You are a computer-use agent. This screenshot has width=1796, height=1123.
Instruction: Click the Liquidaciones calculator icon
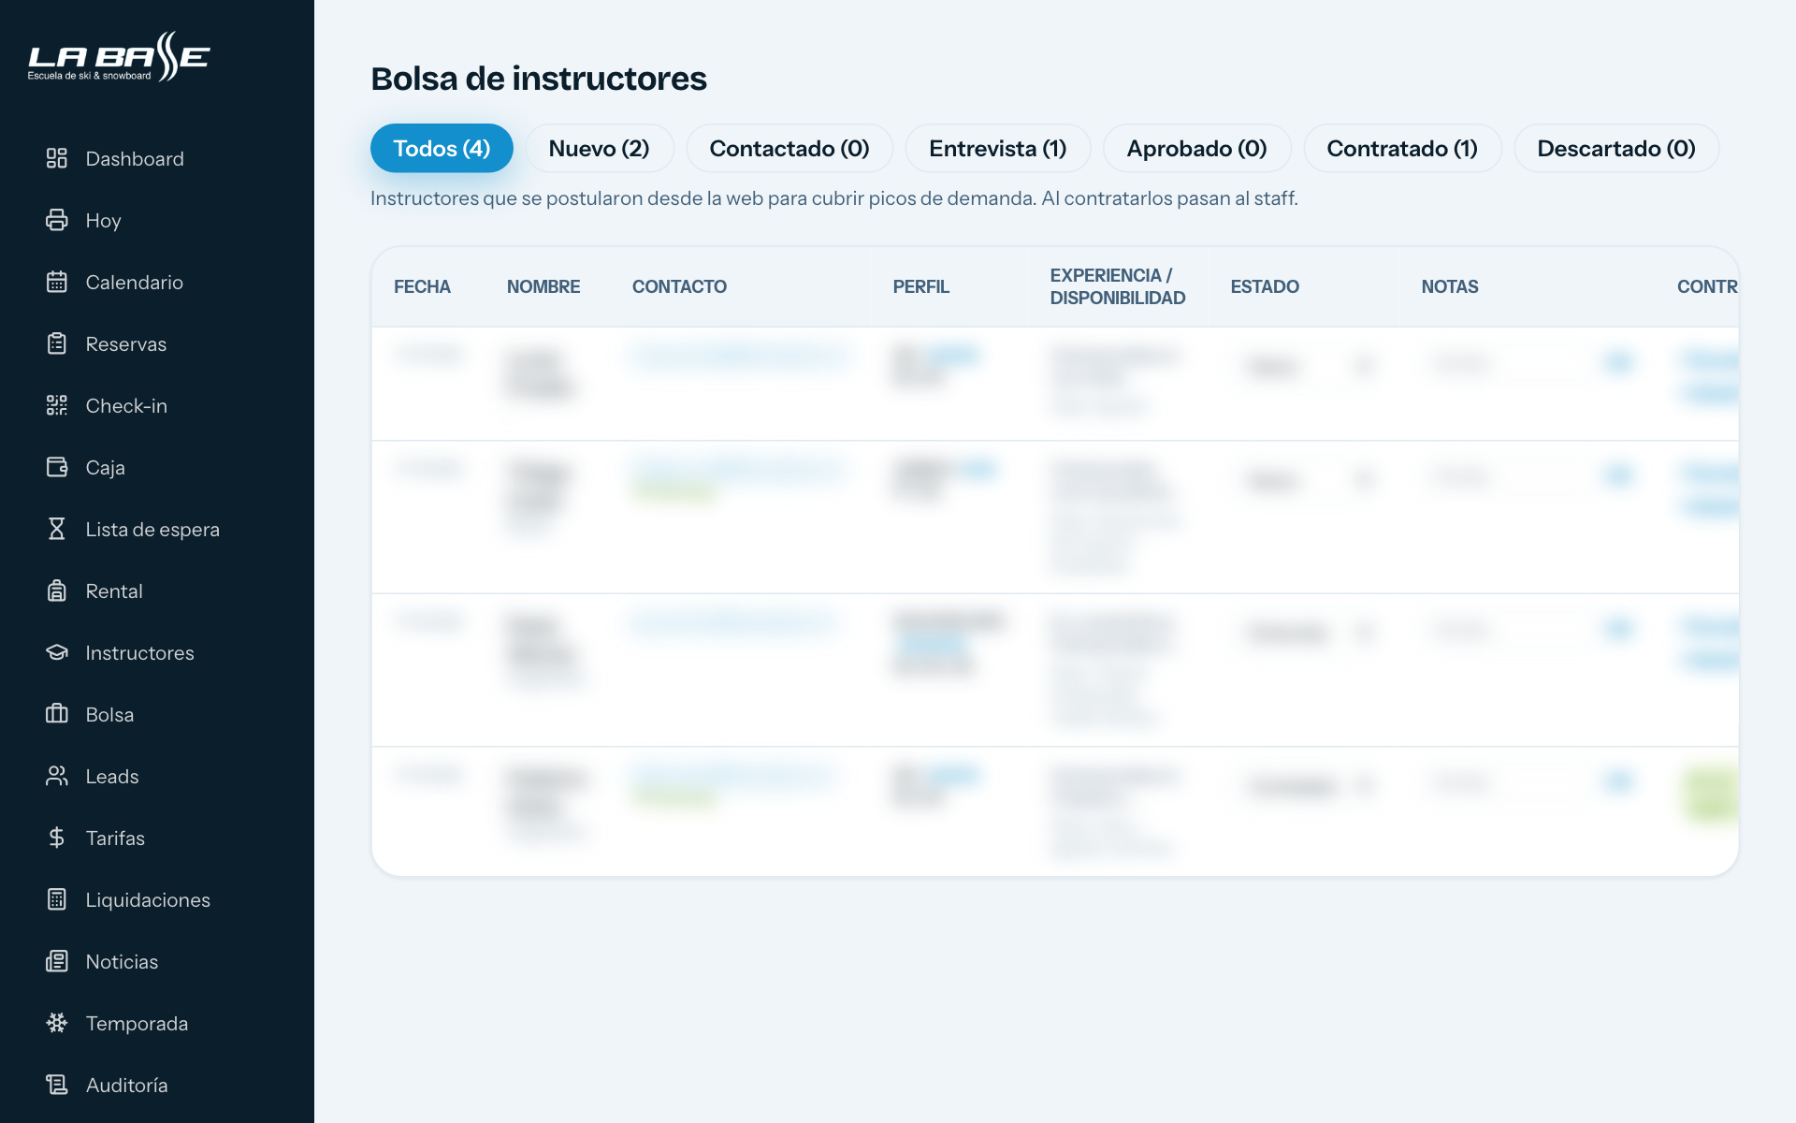(57, 899)
